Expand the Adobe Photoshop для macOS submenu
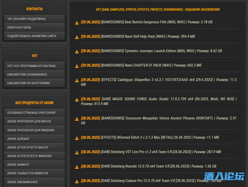This screenshot has width=248, height=187. pos(61,122)
